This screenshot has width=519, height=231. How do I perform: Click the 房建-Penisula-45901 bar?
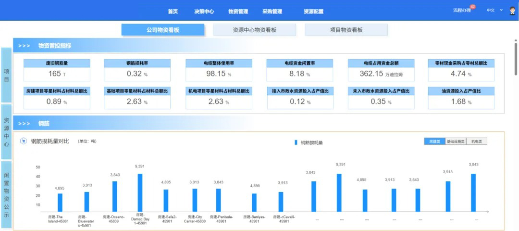(219, 200)
